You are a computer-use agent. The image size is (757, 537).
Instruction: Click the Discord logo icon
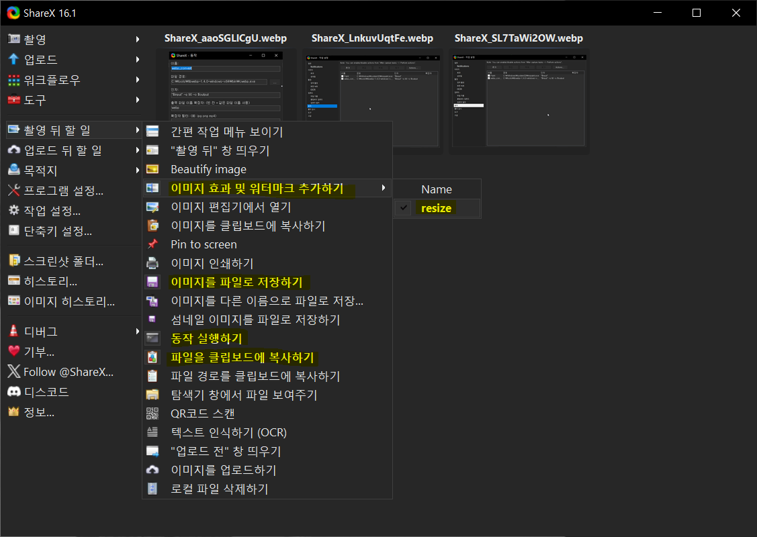14,392
